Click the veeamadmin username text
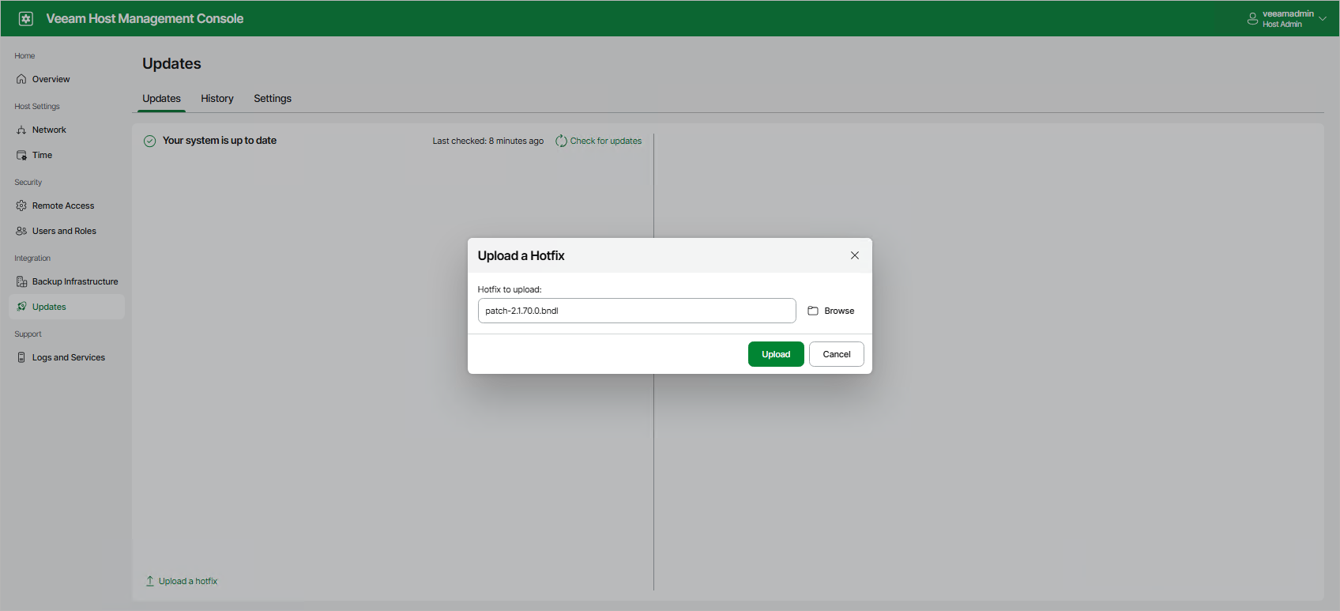 pyautogui.click(x=1288, y=13)
